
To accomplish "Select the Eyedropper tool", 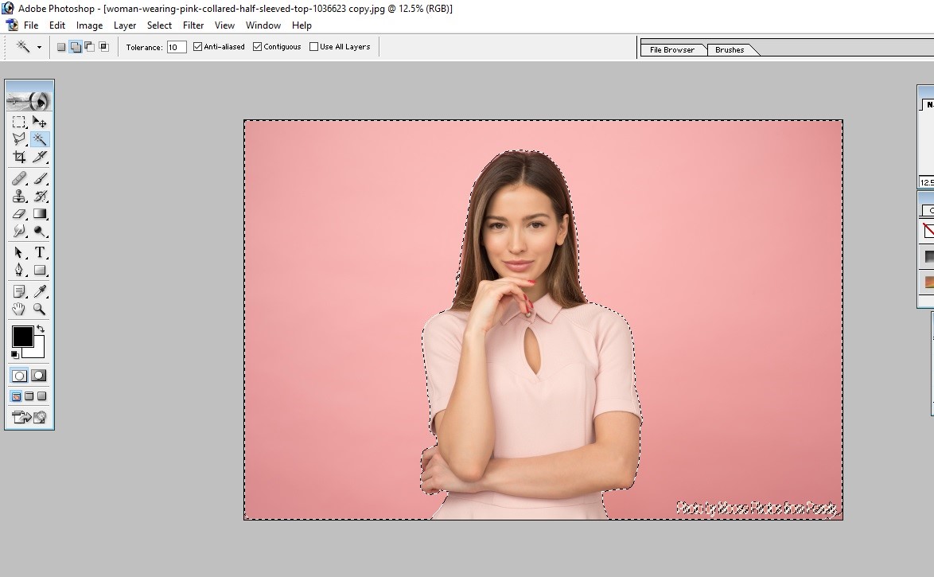I will pos(39,290).
